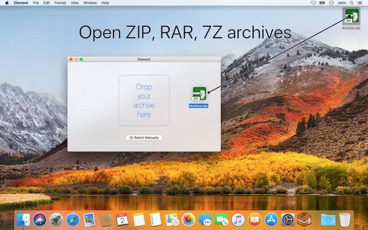This screenshot has height=230, width=368.
Task: Minimize the Element window yellow button
Action: click(76, 59)
